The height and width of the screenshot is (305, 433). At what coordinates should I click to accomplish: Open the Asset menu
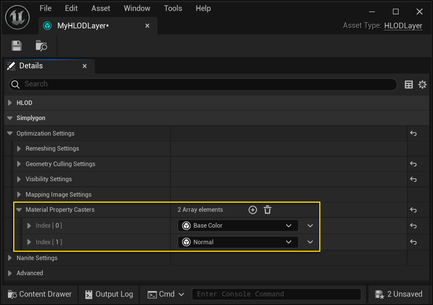[101, 8]
